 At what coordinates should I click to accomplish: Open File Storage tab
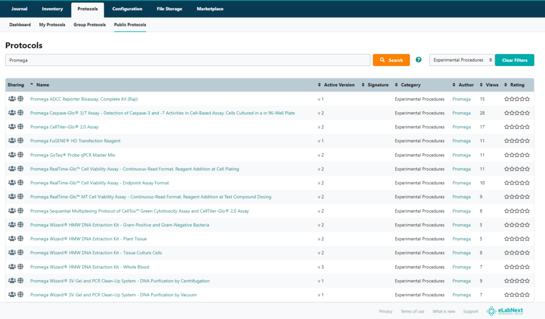coord(169,9)
